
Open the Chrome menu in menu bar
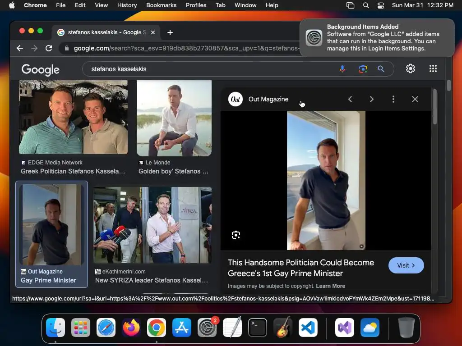(35, 5)
